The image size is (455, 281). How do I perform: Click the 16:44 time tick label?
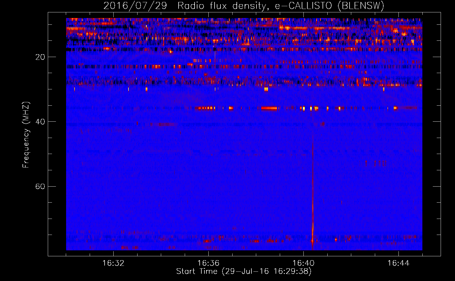(398, 263)
